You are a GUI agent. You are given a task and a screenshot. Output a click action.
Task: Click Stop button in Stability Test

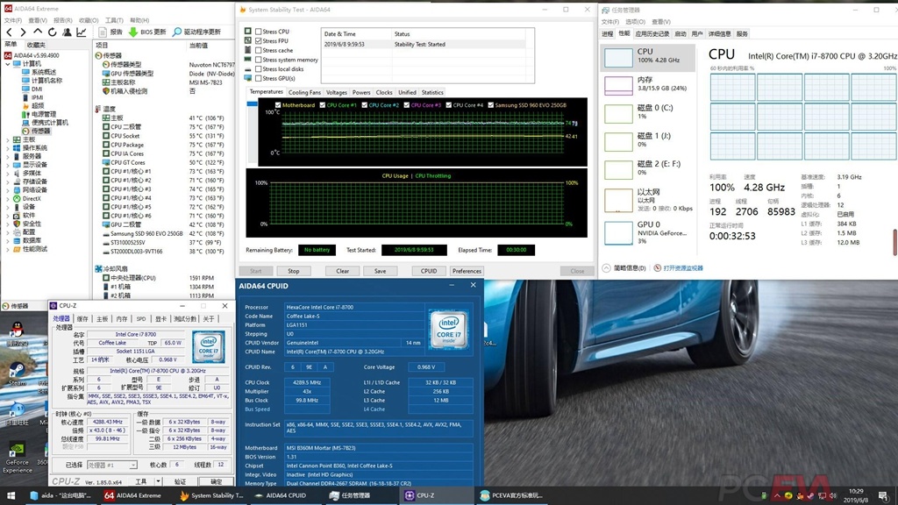pos(294,272)
